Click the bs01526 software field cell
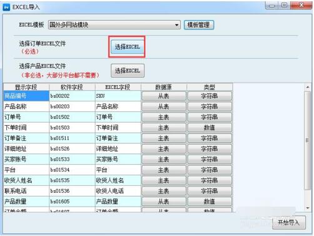 click(72, 149)
